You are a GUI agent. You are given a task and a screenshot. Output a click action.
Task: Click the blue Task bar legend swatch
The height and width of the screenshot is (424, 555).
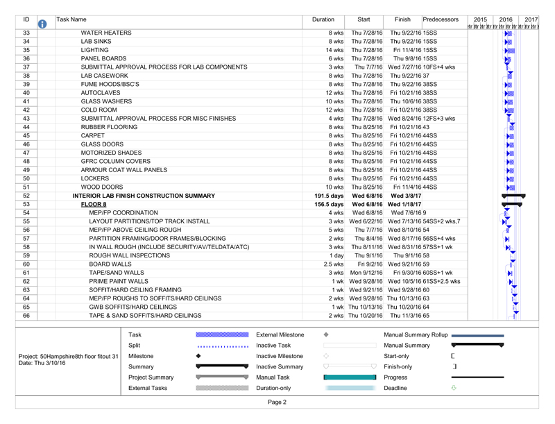point(222,334)
